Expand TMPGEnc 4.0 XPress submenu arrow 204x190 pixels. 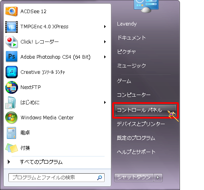[x=105, y=27]
